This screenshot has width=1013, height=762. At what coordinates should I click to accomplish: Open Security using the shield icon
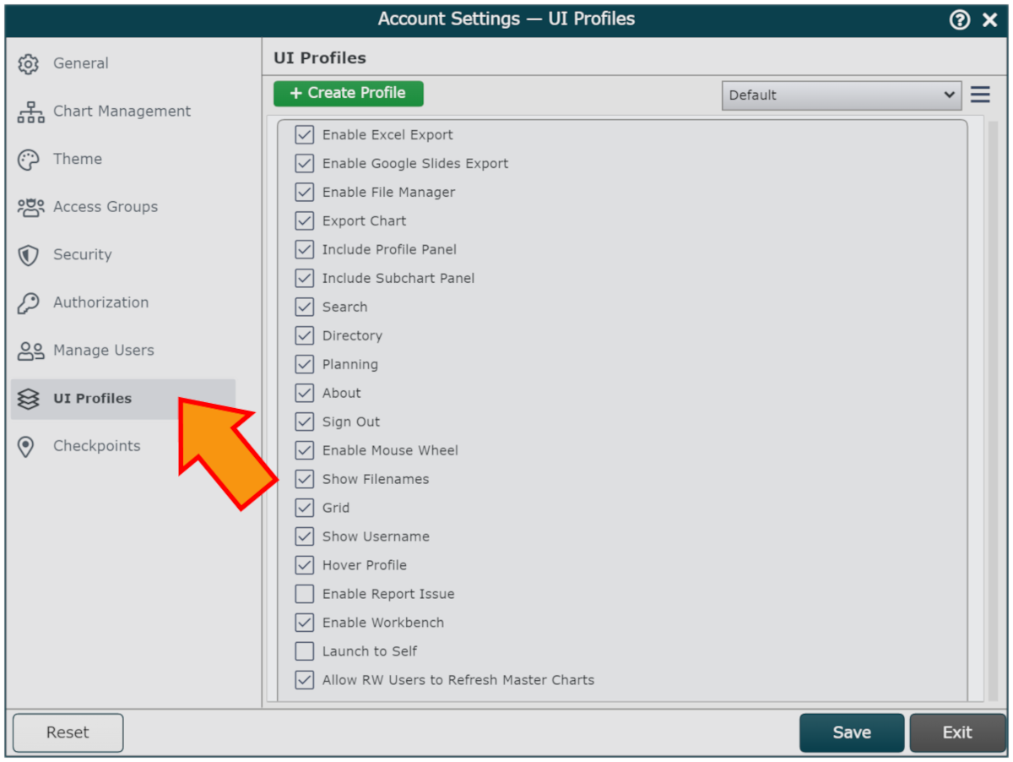point(29,255)
